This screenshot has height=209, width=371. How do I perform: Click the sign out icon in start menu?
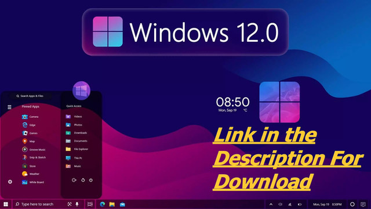pyautogui.click(x=74, y=180)
